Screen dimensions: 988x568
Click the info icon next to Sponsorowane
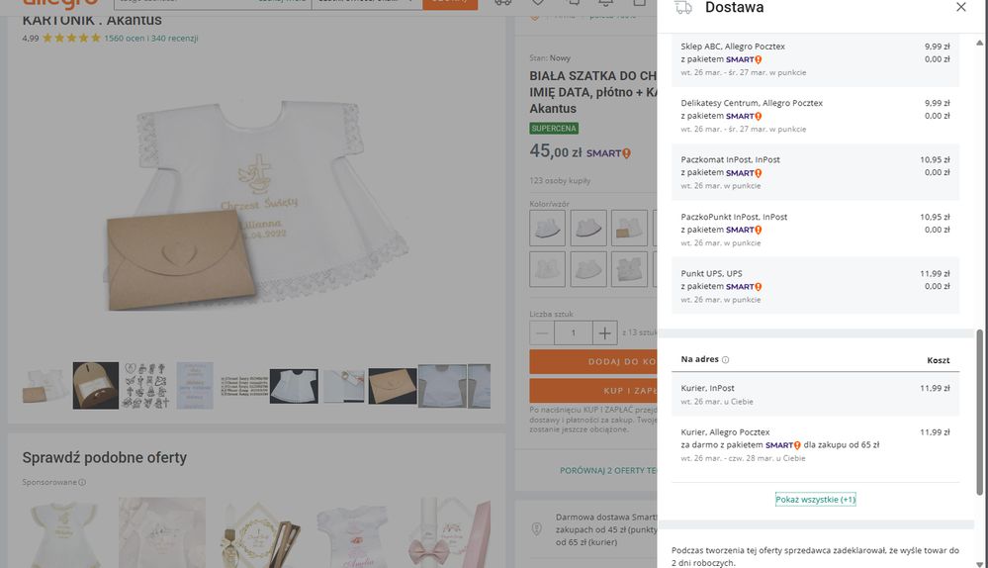pos(82,483)
